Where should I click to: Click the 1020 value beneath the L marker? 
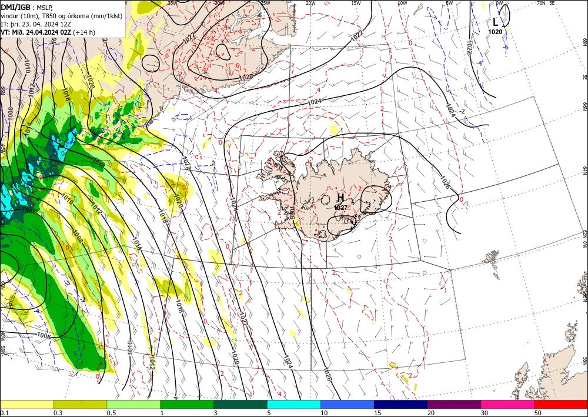click(x=495, y=32)
